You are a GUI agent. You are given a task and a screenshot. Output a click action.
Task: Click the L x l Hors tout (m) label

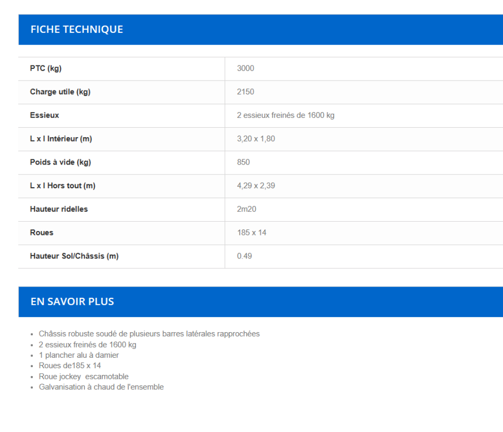(x=62, y=186)
